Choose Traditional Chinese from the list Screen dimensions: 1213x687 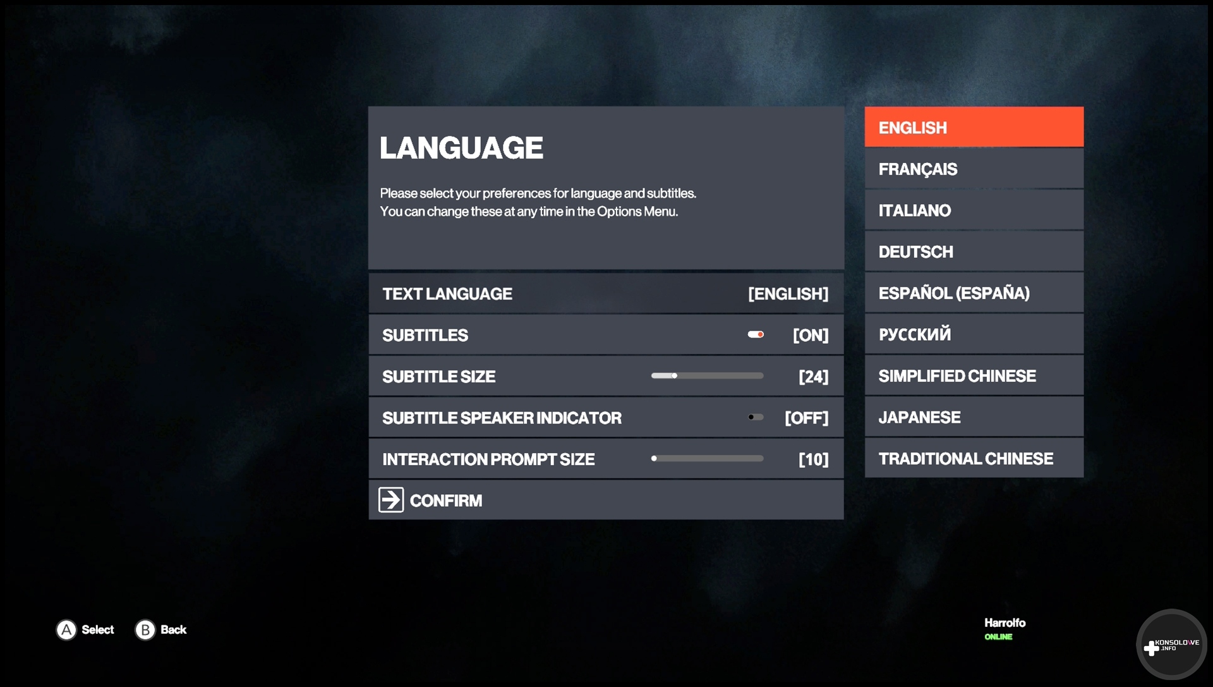[974, 459]
